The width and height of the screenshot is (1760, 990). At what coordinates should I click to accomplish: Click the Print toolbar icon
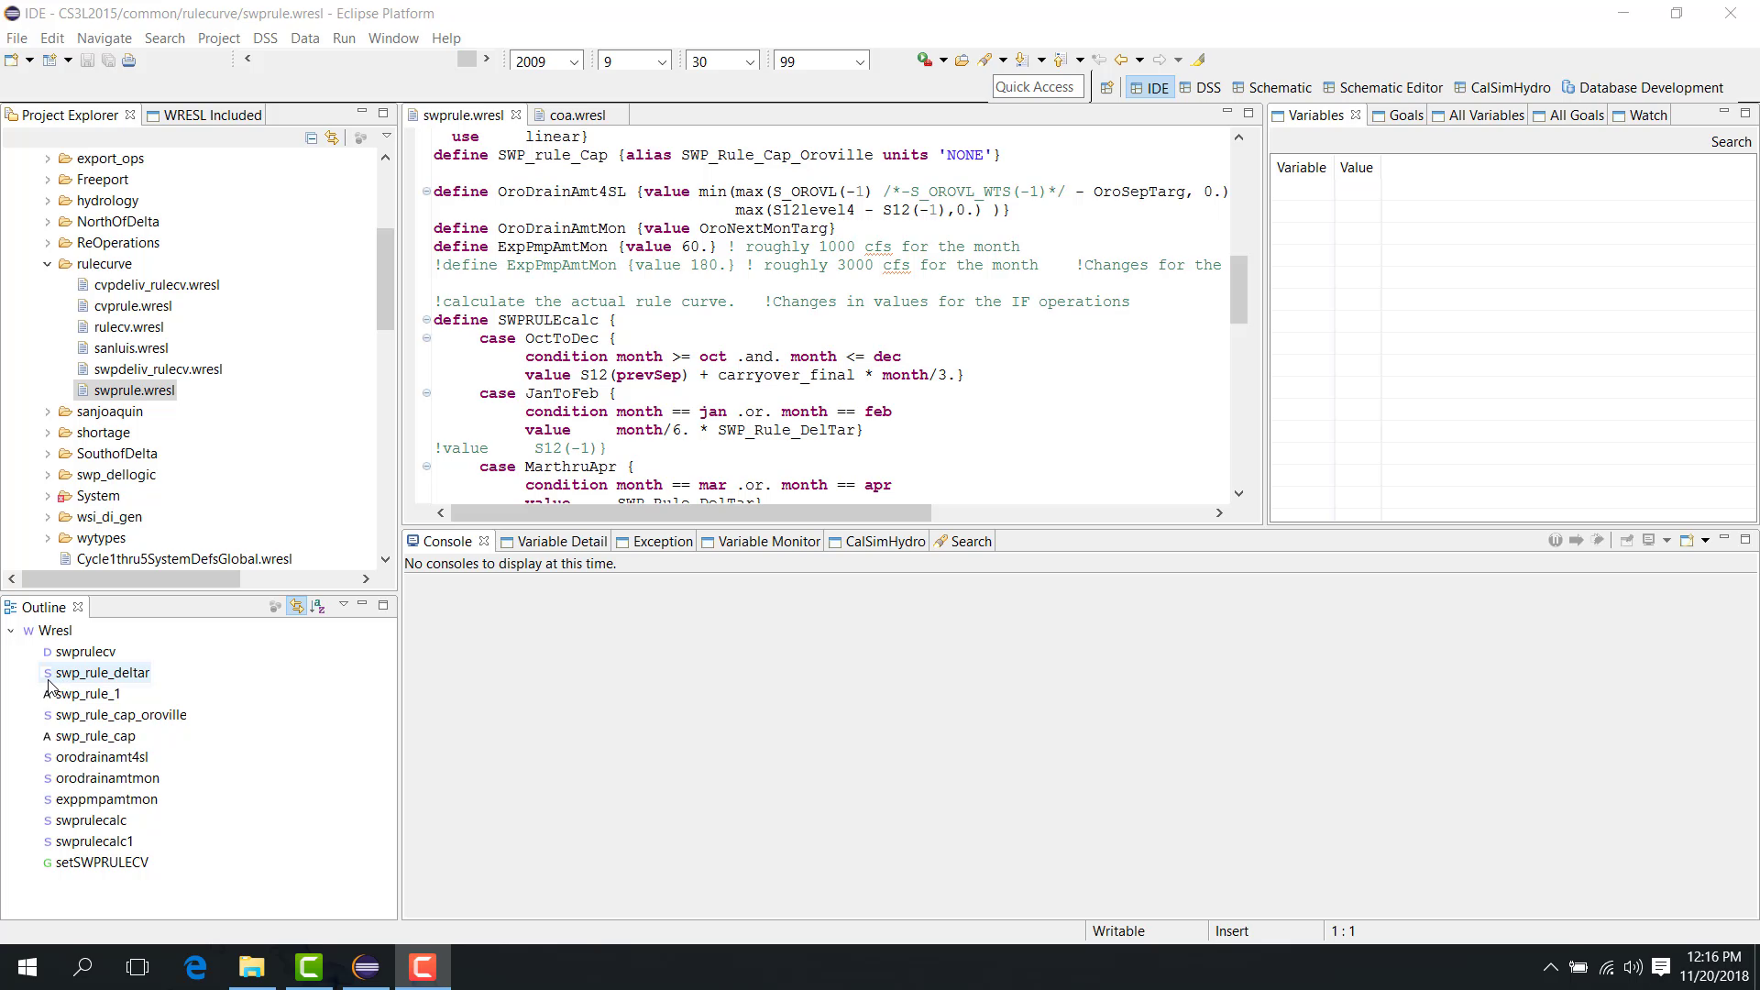click(x=129, y=60)
